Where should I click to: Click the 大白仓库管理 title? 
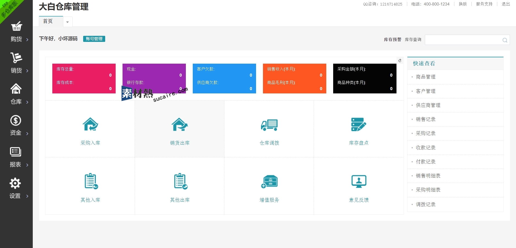click(64, 7)
